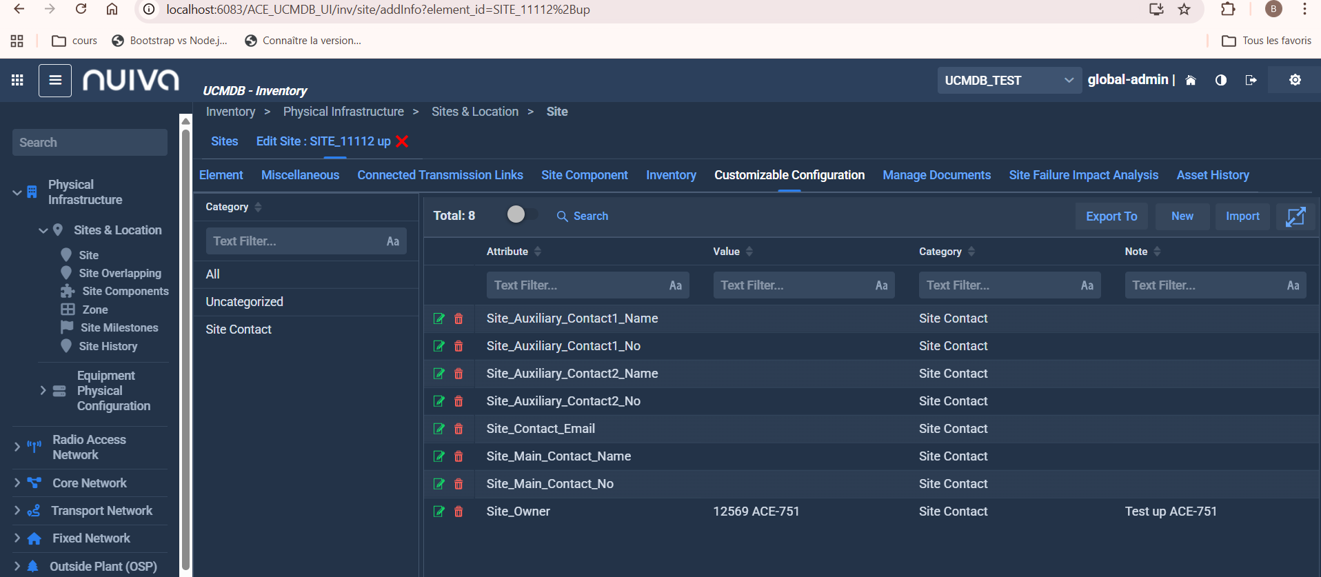This screenshot has width=1321, height=577.
Task: Open the UCMDB_TEST environment dropdown
Action: coord(1008,81)
